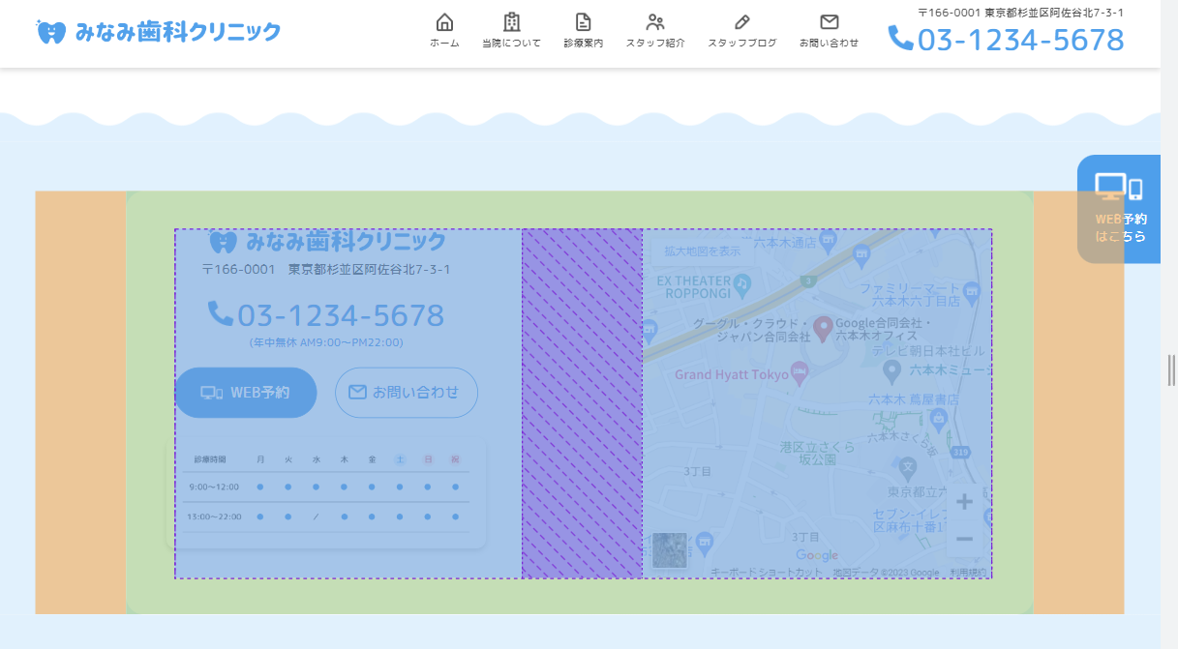Click the Grand Hyatt Tokyo hotel marker

(x=799, y=371)
